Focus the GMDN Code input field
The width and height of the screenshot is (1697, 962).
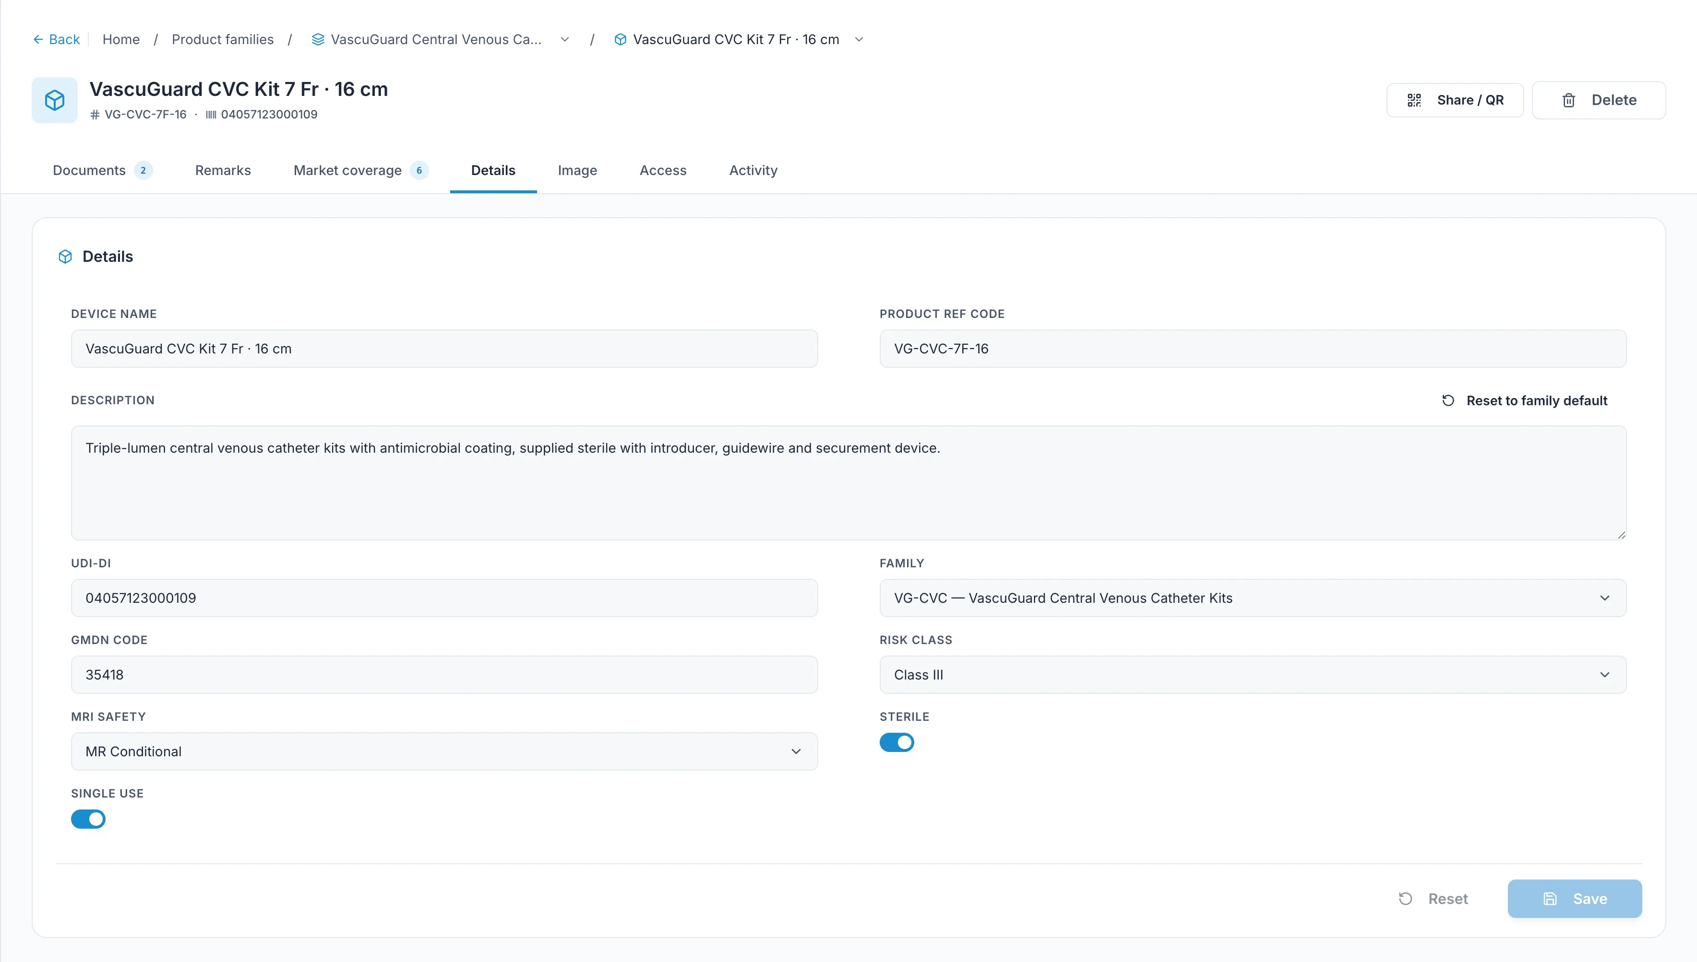[x=444, y=675]
